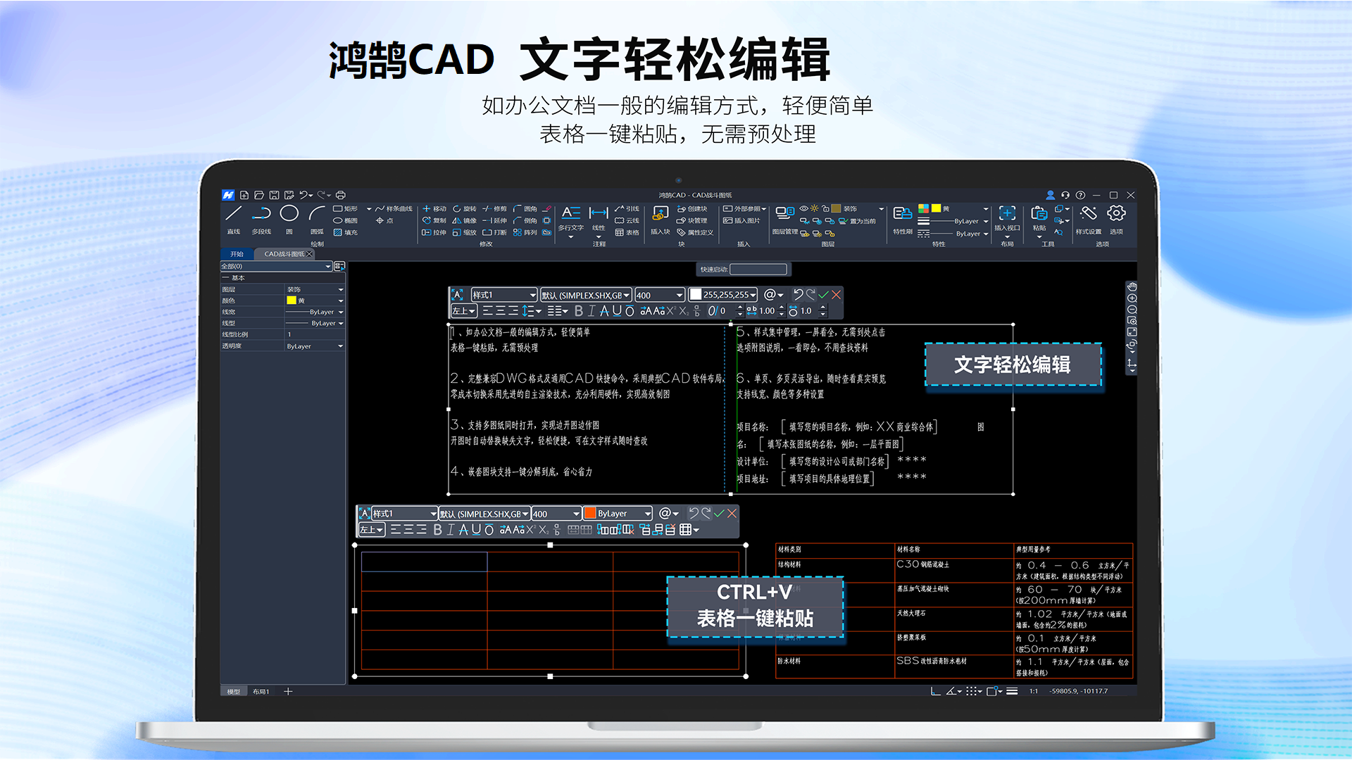Confirm text edit with green checkmark
Viewport: 1352px width, 760px height.
(823, 295)
